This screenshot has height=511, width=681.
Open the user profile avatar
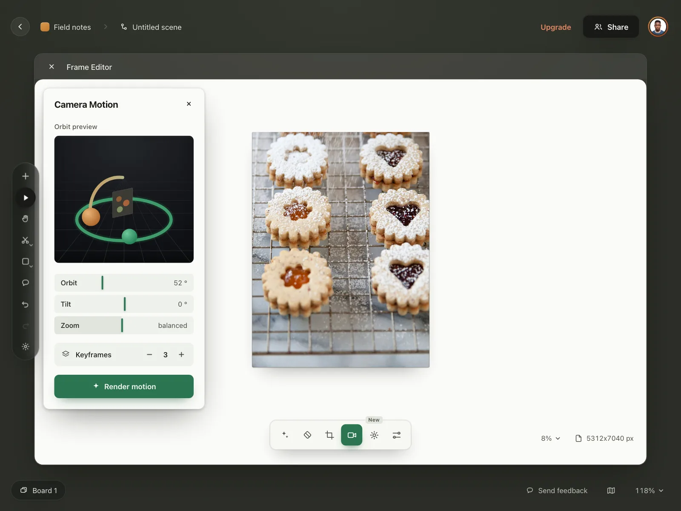[658, 27]
